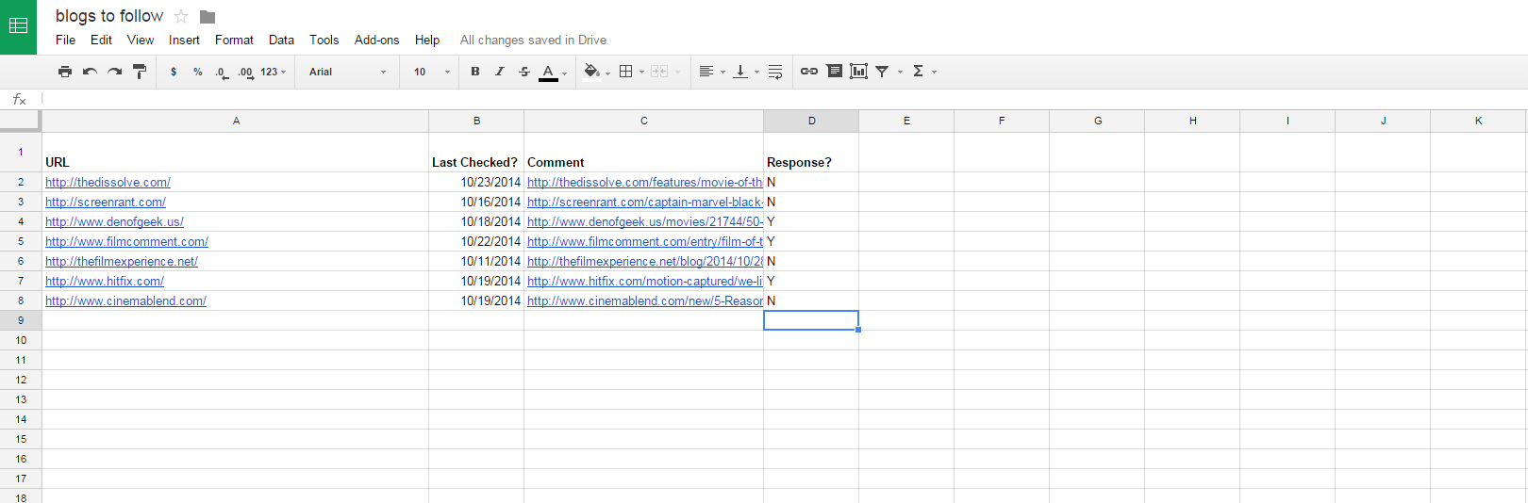Open the Edit menu
The height and width of the screenshot is (503, 1528).
[101, 40]
